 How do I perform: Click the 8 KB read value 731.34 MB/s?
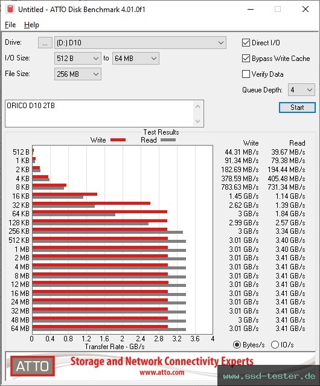(286, 187)
